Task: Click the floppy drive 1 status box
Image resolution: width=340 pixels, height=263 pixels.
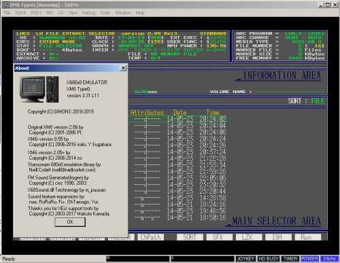Action: [203, 259]
